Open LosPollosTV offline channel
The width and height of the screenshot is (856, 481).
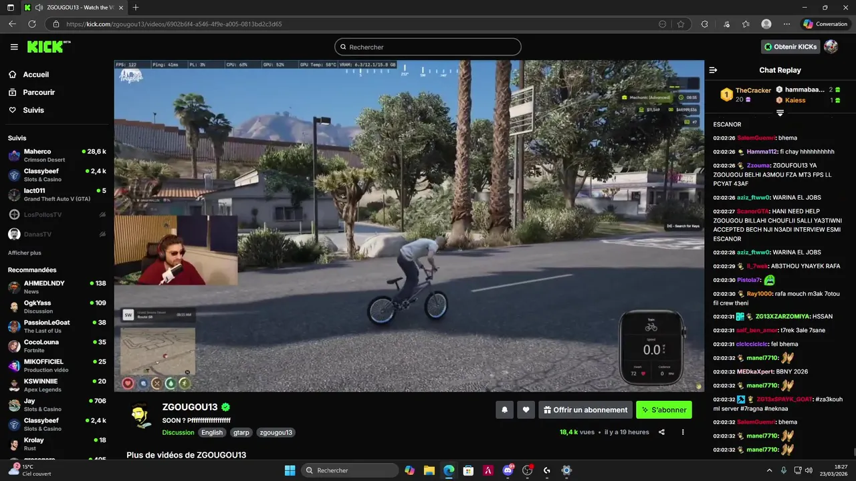pos(57,214)
